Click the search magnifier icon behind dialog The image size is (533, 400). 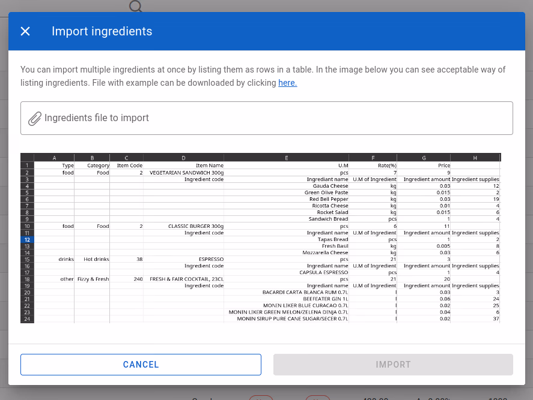point(136,6)
